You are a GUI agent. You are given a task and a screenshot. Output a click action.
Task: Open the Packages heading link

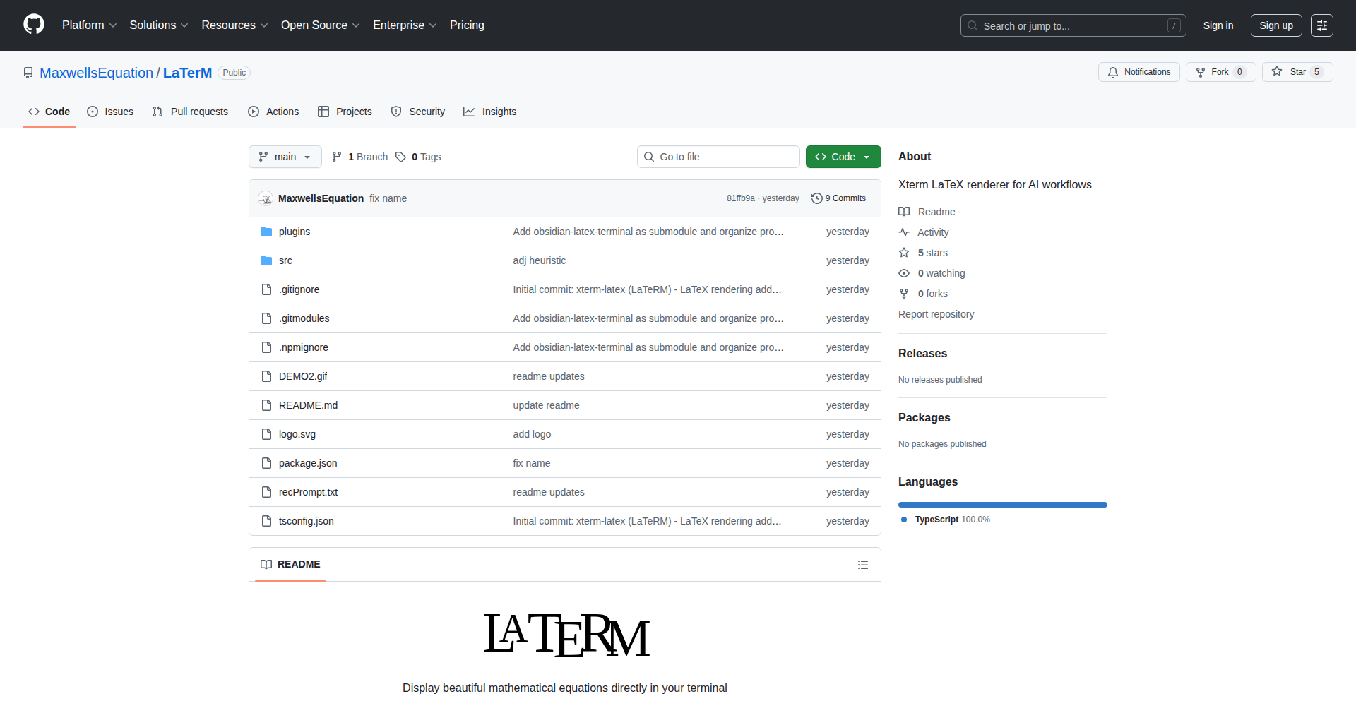tap(924, 417)
